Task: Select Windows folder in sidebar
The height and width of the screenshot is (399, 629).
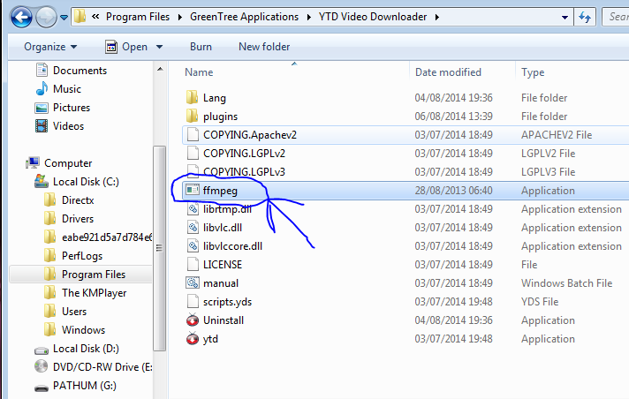Action: (83, 329)
